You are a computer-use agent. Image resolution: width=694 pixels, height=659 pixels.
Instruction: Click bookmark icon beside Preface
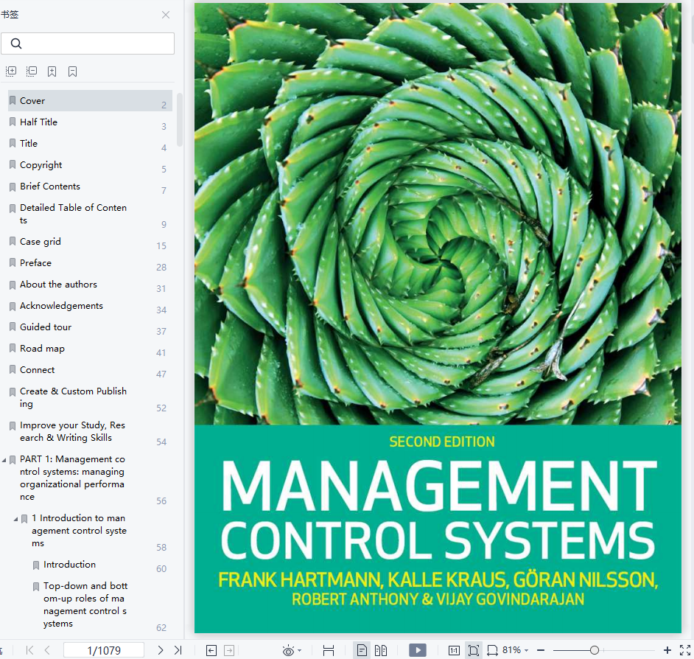coord(13,262)
